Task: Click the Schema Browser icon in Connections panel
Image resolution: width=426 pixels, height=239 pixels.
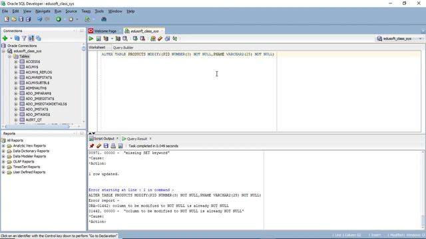Action: point(31,39)
